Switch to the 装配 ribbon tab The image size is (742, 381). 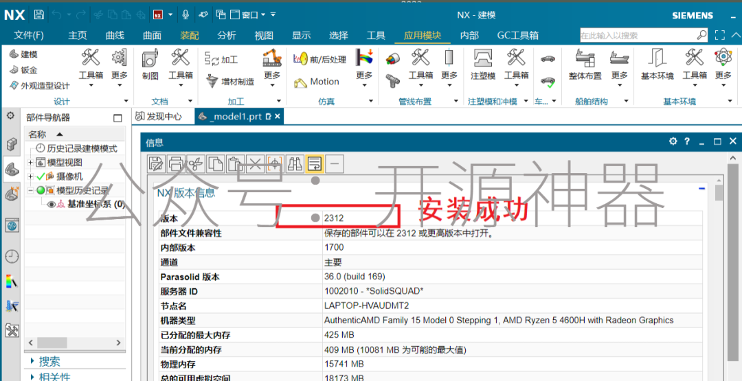tap(190, 36)
